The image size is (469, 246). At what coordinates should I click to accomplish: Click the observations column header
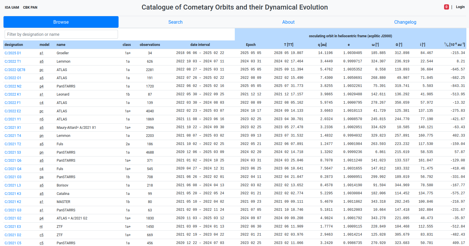point(150,45)
